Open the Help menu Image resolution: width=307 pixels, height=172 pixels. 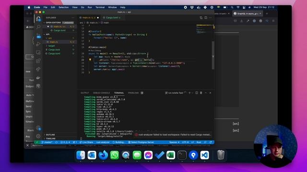[x=123, y=7]
